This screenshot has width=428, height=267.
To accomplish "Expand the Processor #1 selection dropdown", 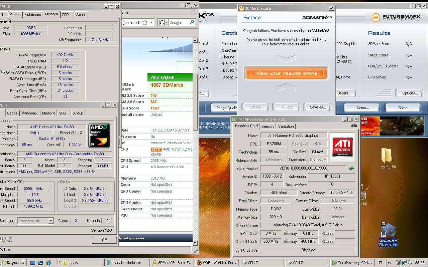I will pos(50,221).
